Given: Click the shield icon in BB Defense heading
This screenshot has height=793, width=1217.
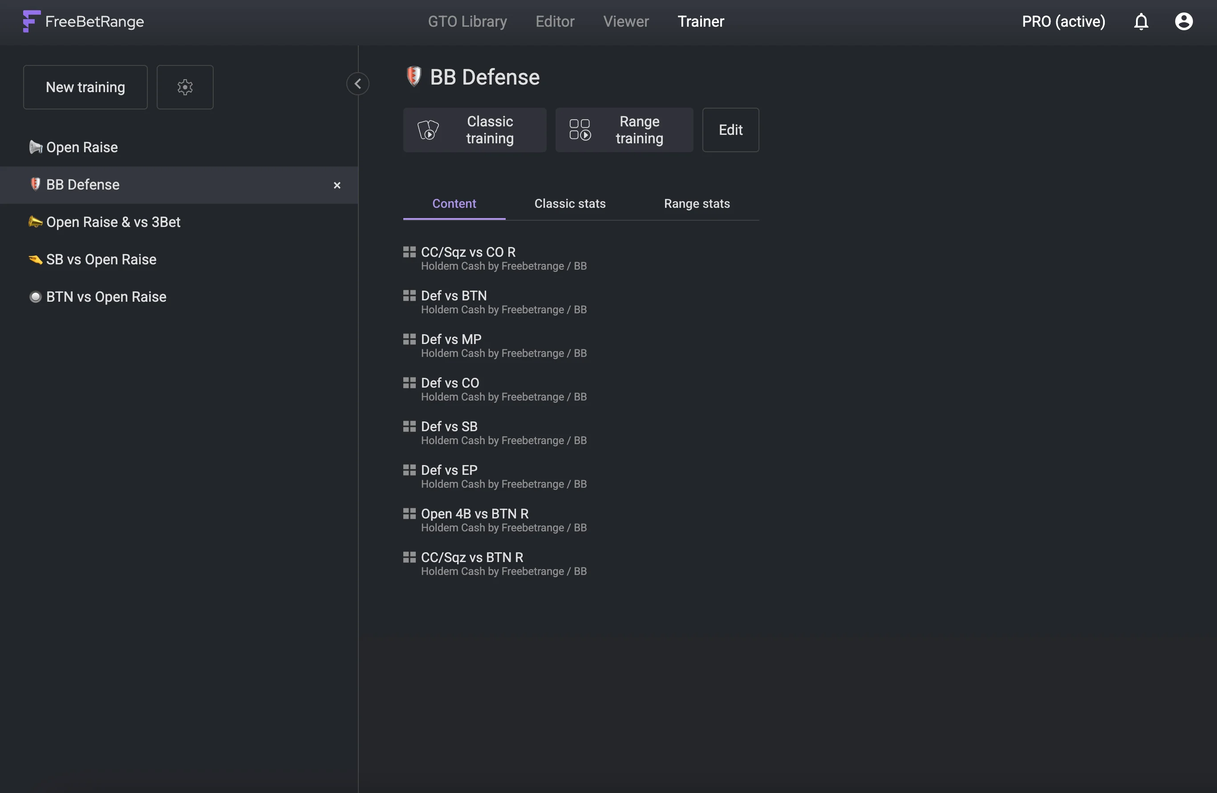Looking at the screenshot, I should [x=413, y=76].
